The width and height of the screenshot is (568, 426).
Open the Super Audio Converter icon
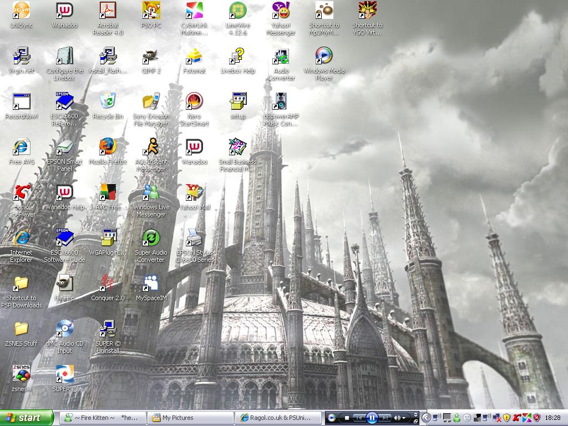(151, 239)
